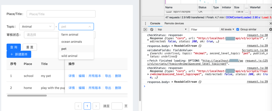The width and height of the screenshot is (272, 111).
Task: Click 编辑 for the school row
Action: [82, 76]
